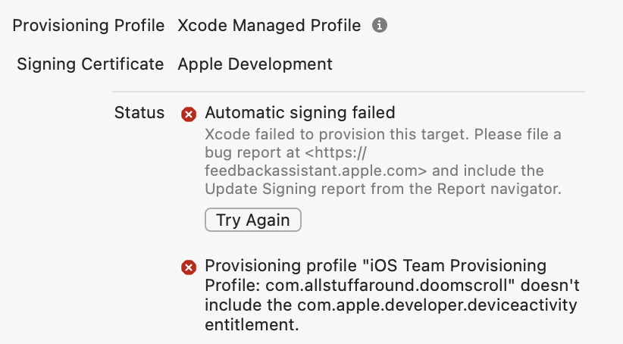This screenshot has width=623, height=344.
Task: Select the Provisioning Profile label
Action: pos(89,26)
